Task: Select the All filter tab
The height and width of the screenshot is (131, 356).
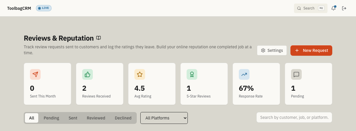Action: pyautogui.click(x=32, y=118)
